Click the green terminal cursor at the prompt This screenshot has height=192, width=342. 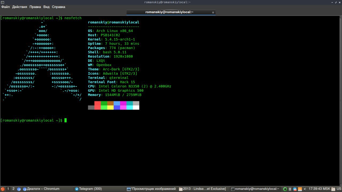tap(65, 120)
